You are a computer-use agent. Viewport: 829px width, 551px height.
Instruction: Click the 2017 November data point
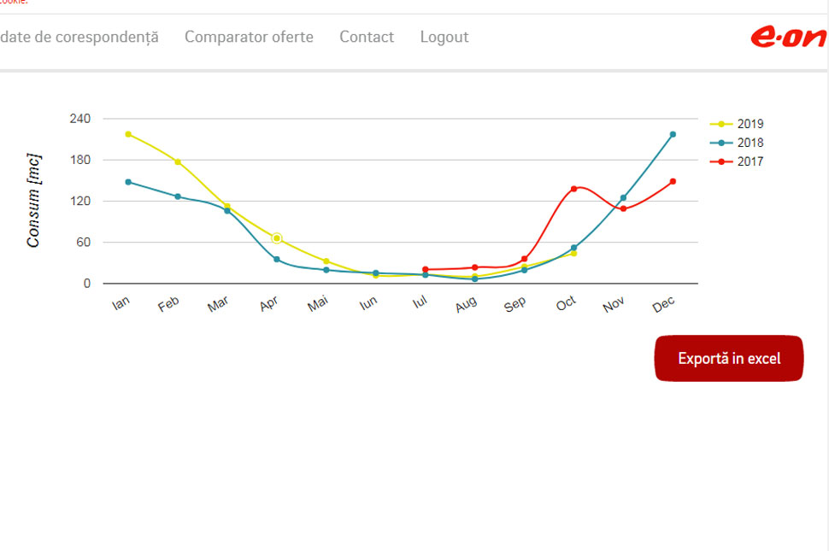[x=623, y=208]
